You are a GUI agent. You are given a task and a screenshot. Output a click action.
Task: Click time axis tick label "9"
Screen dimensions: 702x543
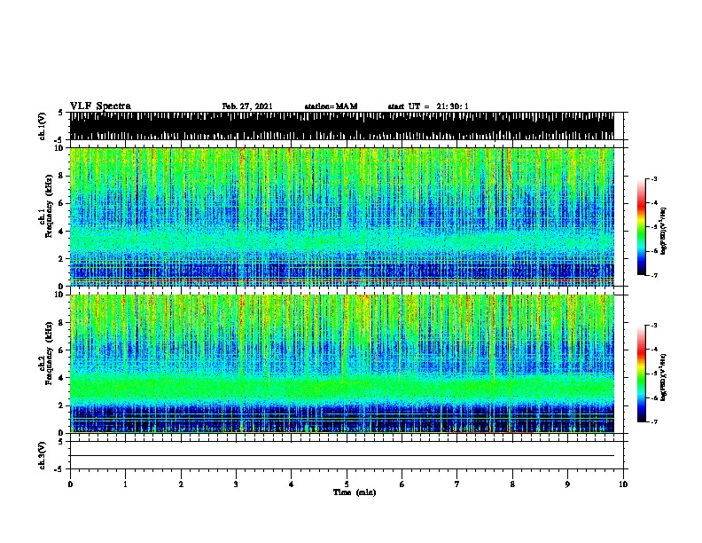pyautogui.click(x=567, y=484)
